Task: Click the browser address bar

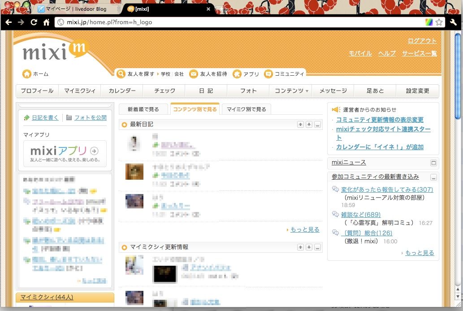Action: 179,22
